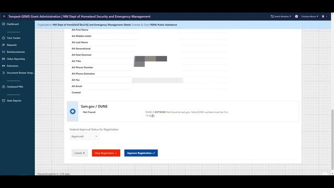The width and height of the screenshot is (334, 188).
Task: Click the Time Tracker clock icon
Action: (x=4, y=38)
